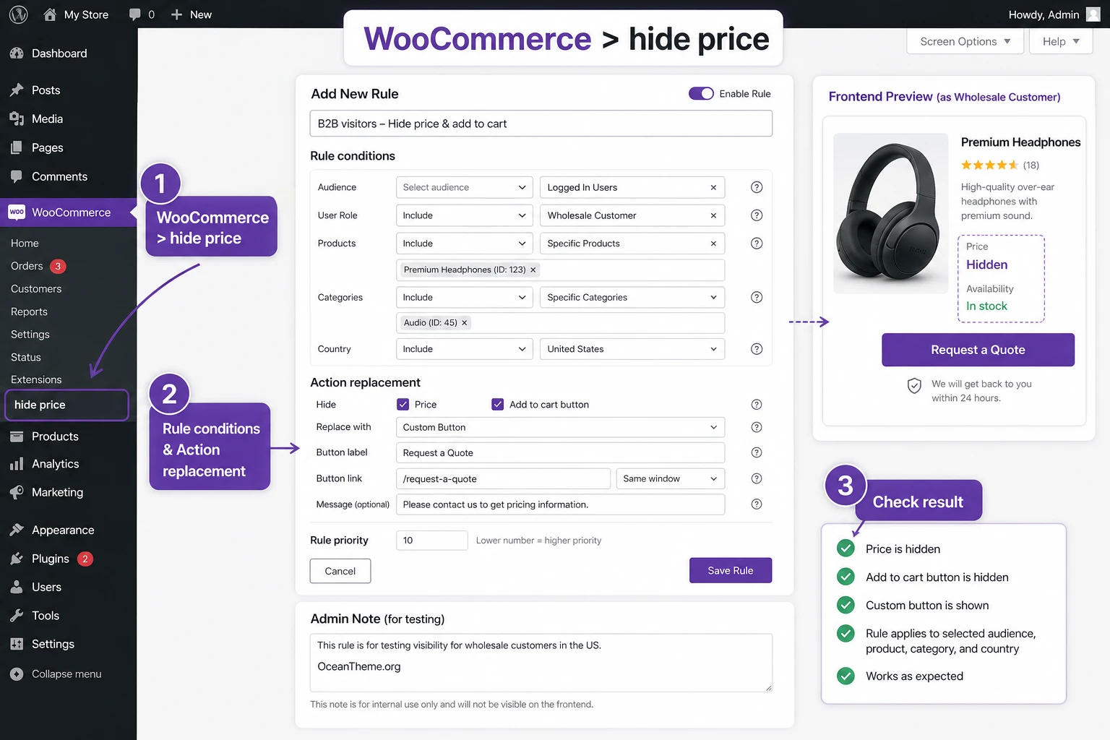1110x740 pixels.
Task: Click the rule name input field
Action: point(541,124)
